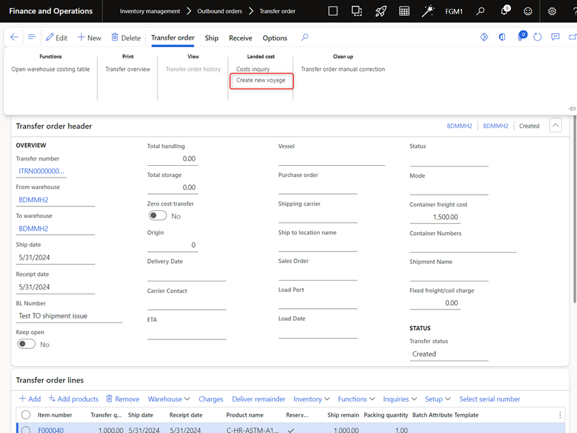
Task: Click the BL Number input field
Action: click(x=69, y=316)
